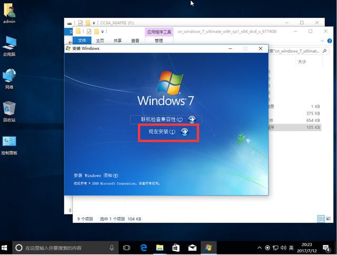Viewport: 337px width, 255px height.
Task: Switch to the 主页 ribbon tab
Action: tap(100, 40)
